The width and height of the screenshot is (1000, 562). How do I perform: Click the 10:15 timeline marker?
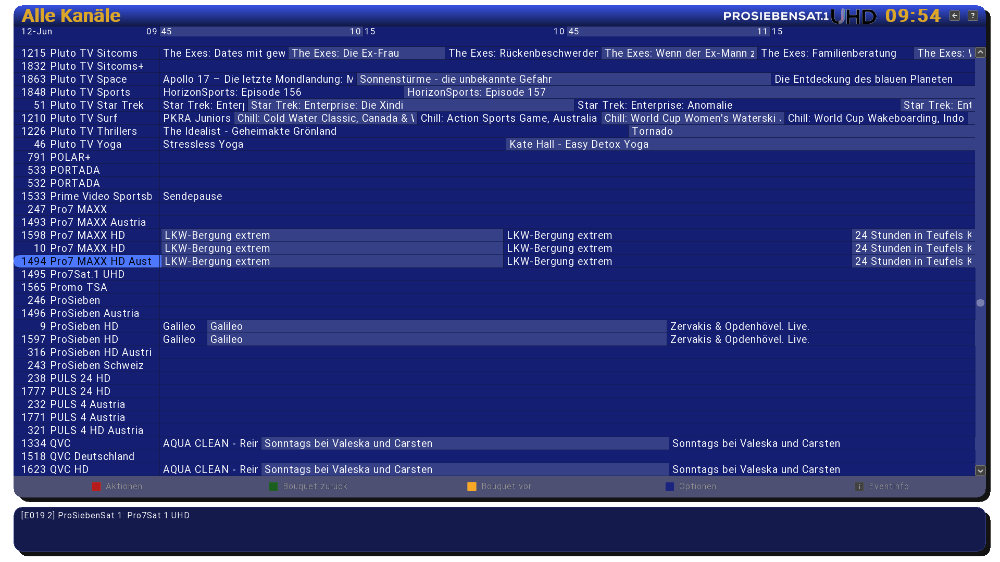tap(363, 32)
